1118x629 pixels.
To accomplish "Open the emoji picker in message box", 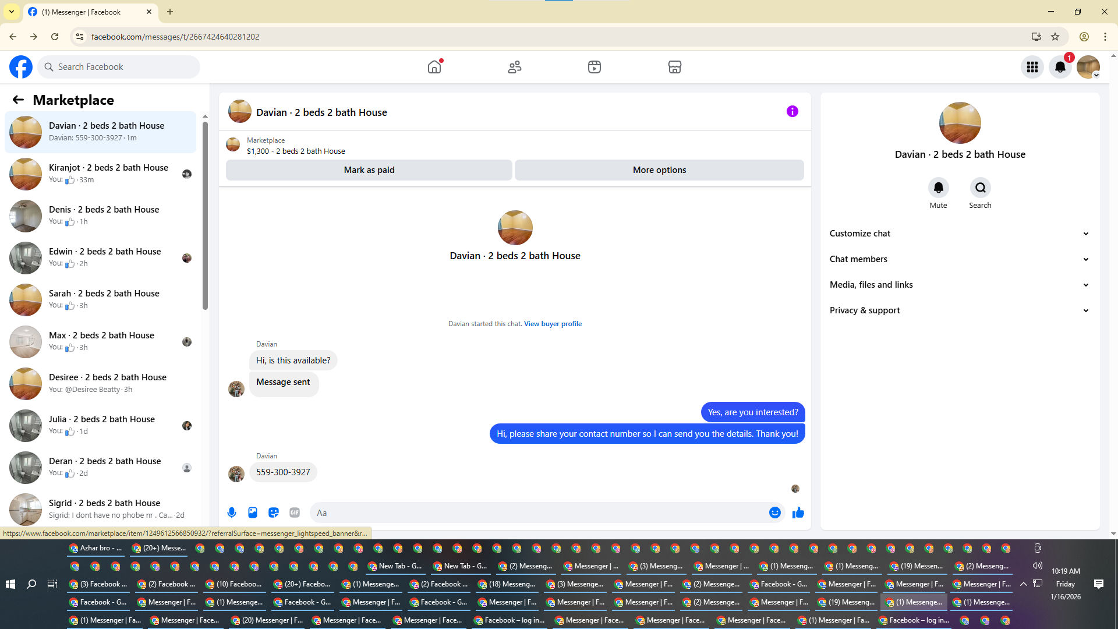I will click(774, 513).
